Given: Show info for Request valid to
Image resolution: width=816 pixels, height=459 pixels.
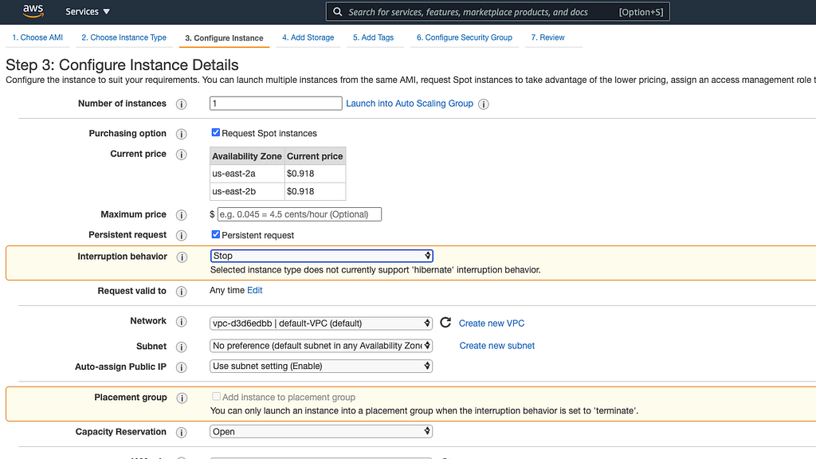Looking at the screenshot, I should tap(181, 292).
